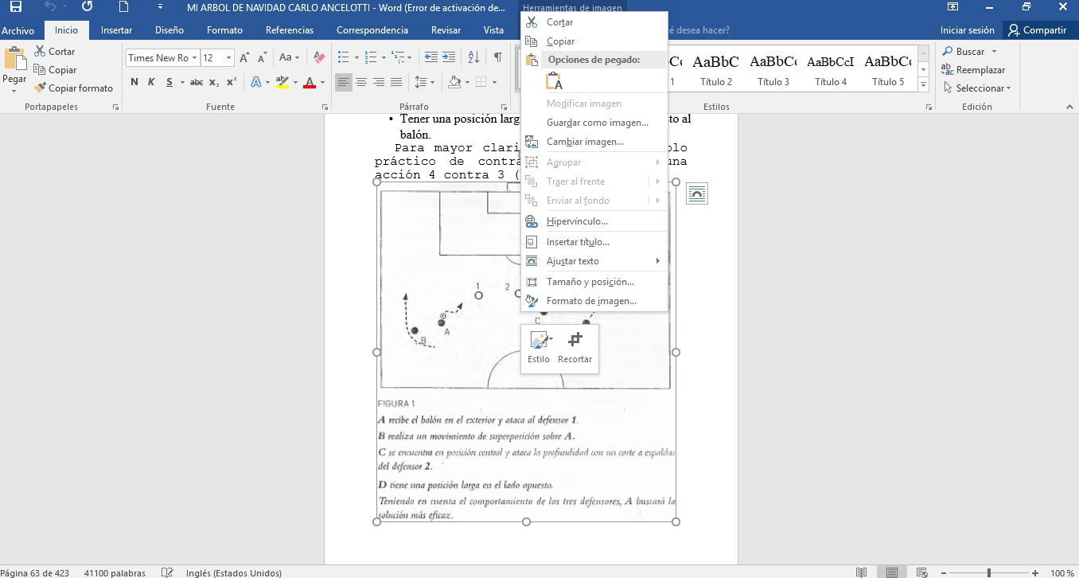Toggle bold formatting
The width and height of the screenshot is (1079, 578).
tap(134, 81)
